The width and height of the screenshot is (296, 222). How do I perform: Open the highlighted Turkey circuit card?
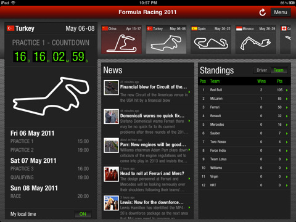166,39
